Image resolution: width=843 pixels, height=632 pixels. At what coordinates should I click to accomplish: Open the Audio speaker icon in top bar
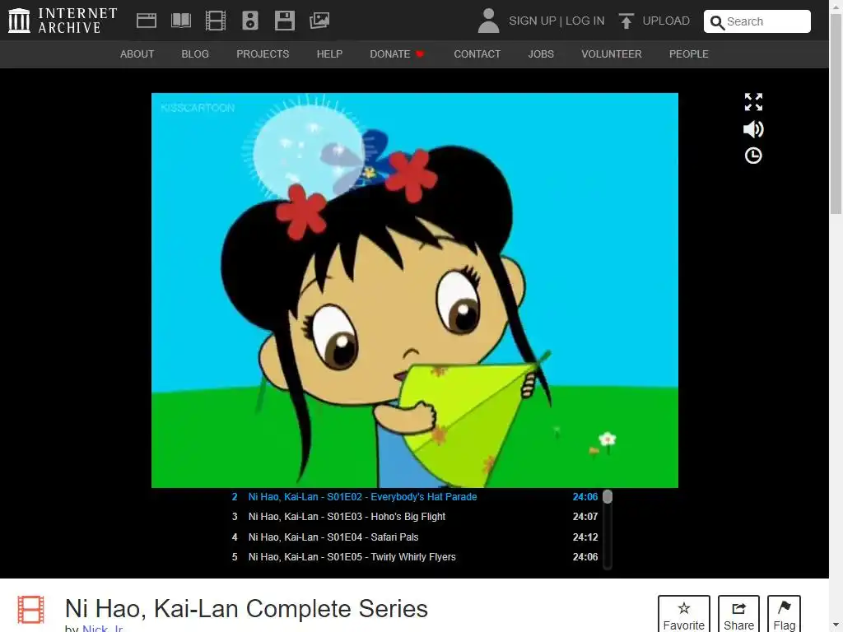[x=250, y=21]
